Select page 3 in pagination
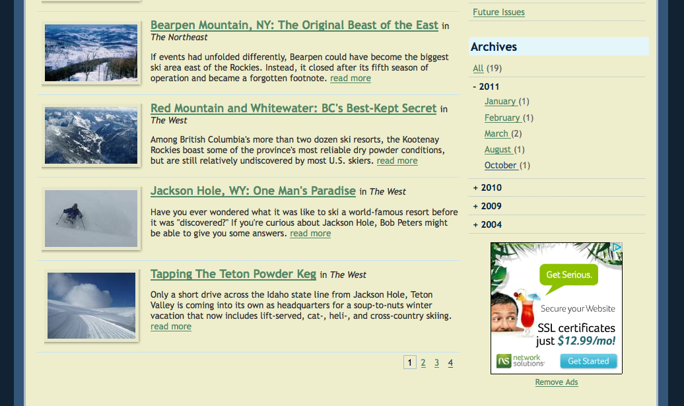Screen dimensions: 684x406 click(436, 362)
